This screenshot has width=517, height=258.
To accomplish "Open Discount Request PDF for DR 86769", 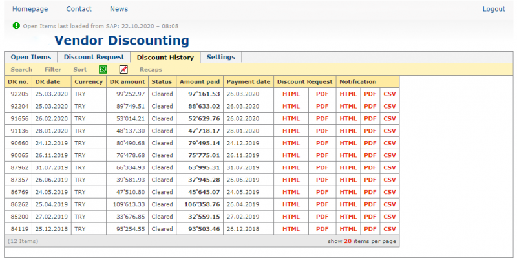I will click(322, 192).
